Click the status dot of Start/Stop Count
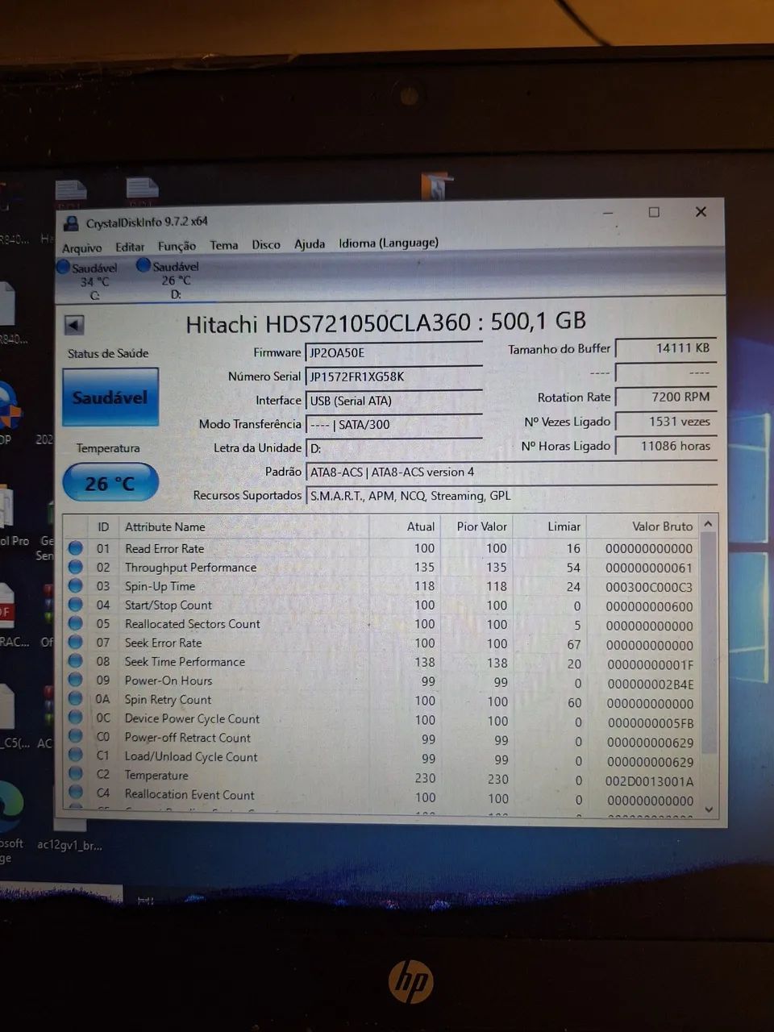The width and height of the screenshot is (774, 1032). click(76, 604)
